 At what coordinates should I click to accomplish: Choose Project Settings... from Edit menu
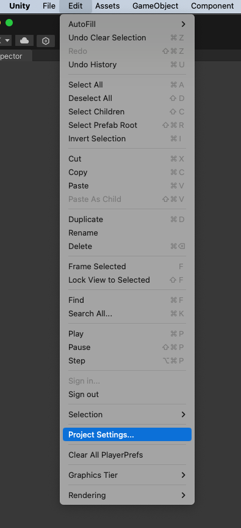[127, 435]
